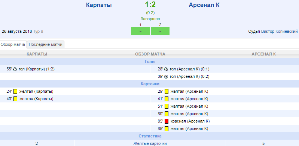Click the yellow card icon at 89'
This screenshot has width=299, height=146.
[x=167, y=129]
